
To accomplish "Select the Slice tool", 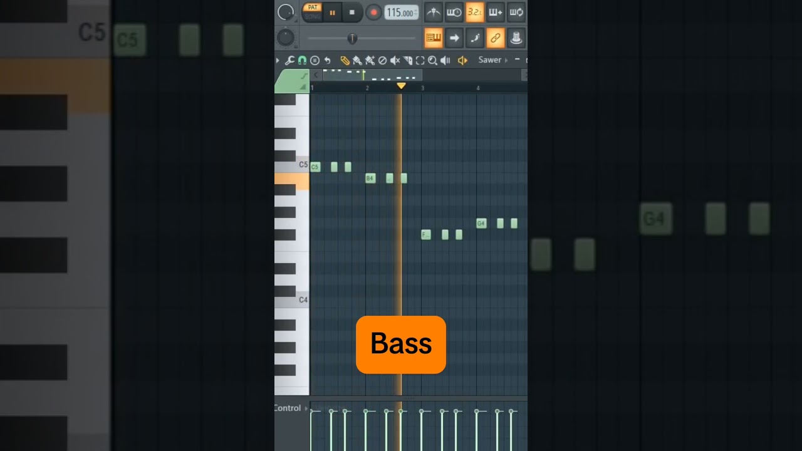I will [408, 61].
